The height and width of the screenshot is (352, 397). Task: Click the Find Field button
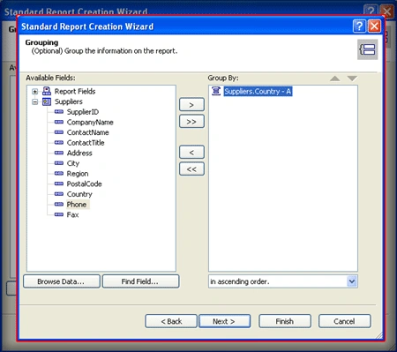tap(140, 281)
